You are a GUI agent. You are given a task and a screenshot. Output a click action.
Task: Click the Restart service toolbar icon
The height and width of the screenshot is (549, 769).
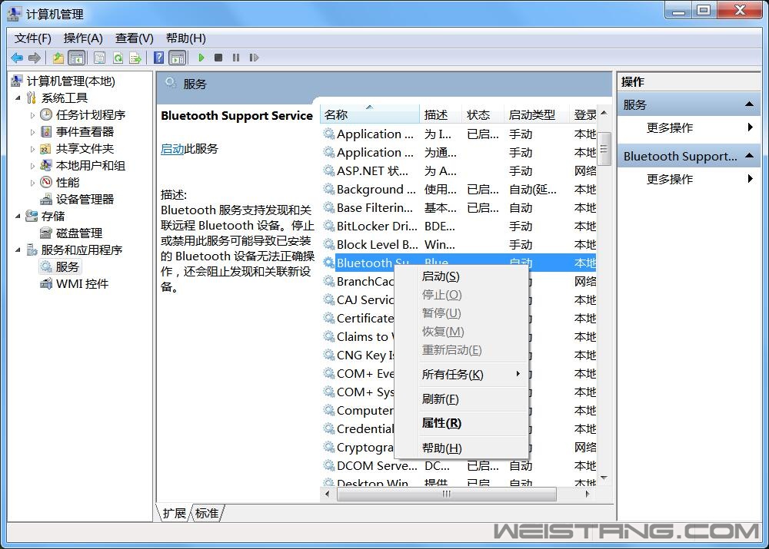point(254,58)
